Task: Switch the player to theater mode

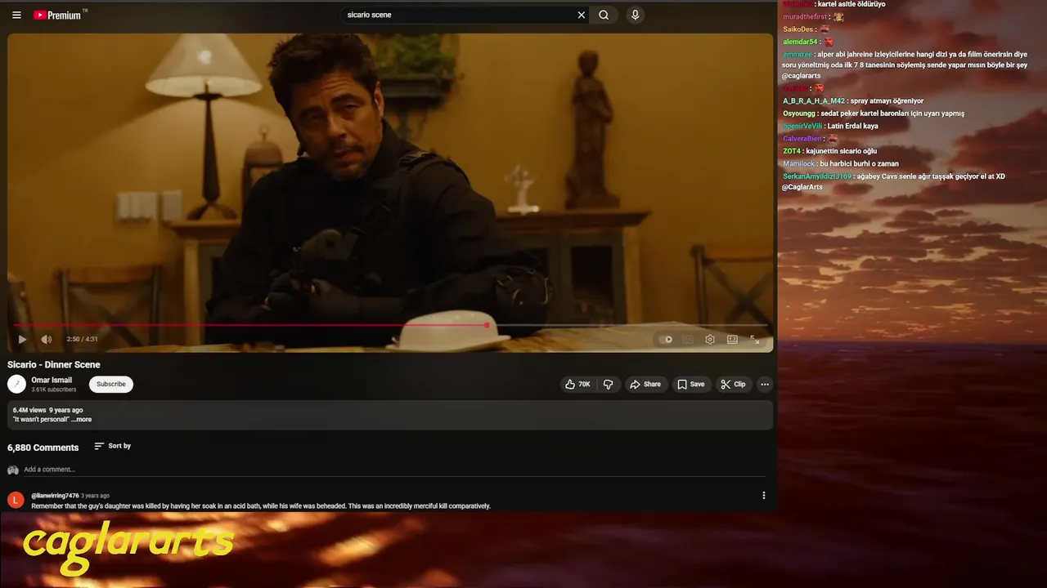Action: click(x=732, y=340)
